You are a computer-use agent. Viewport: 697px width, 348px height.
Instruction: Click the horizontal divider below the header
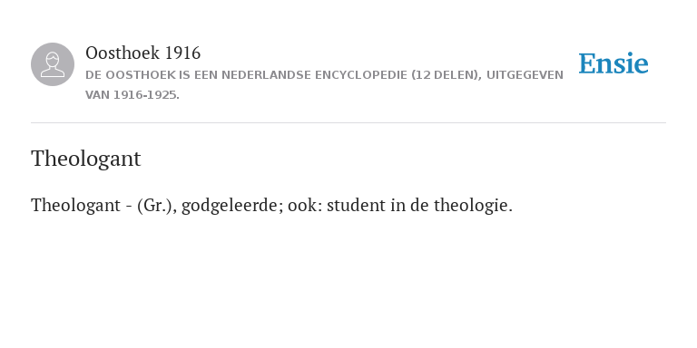(x=348, y=122)
